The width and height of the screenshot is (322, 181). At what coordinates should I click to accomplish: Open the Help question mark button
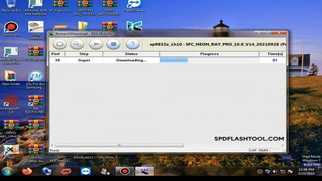click(x=132, y=44)
